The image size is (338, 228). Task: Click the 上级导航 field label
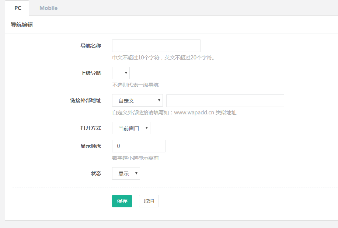[91, 73]
